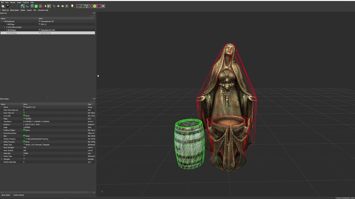This screenshot has height=199, width=355.
Task: Open the lighting lightbulb dropdown
Action: [x=72, y=6]
